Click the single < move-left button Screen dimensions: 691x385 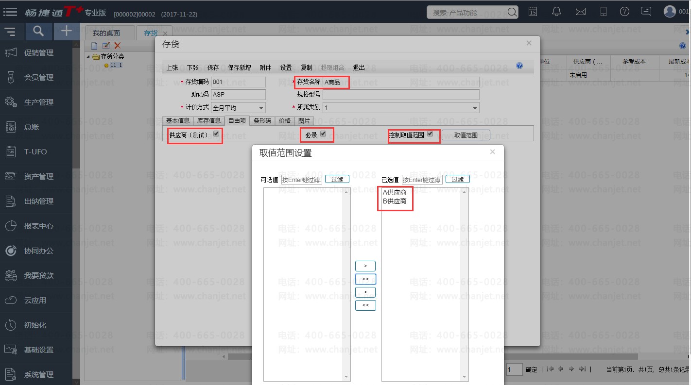(x=365, y=292)
